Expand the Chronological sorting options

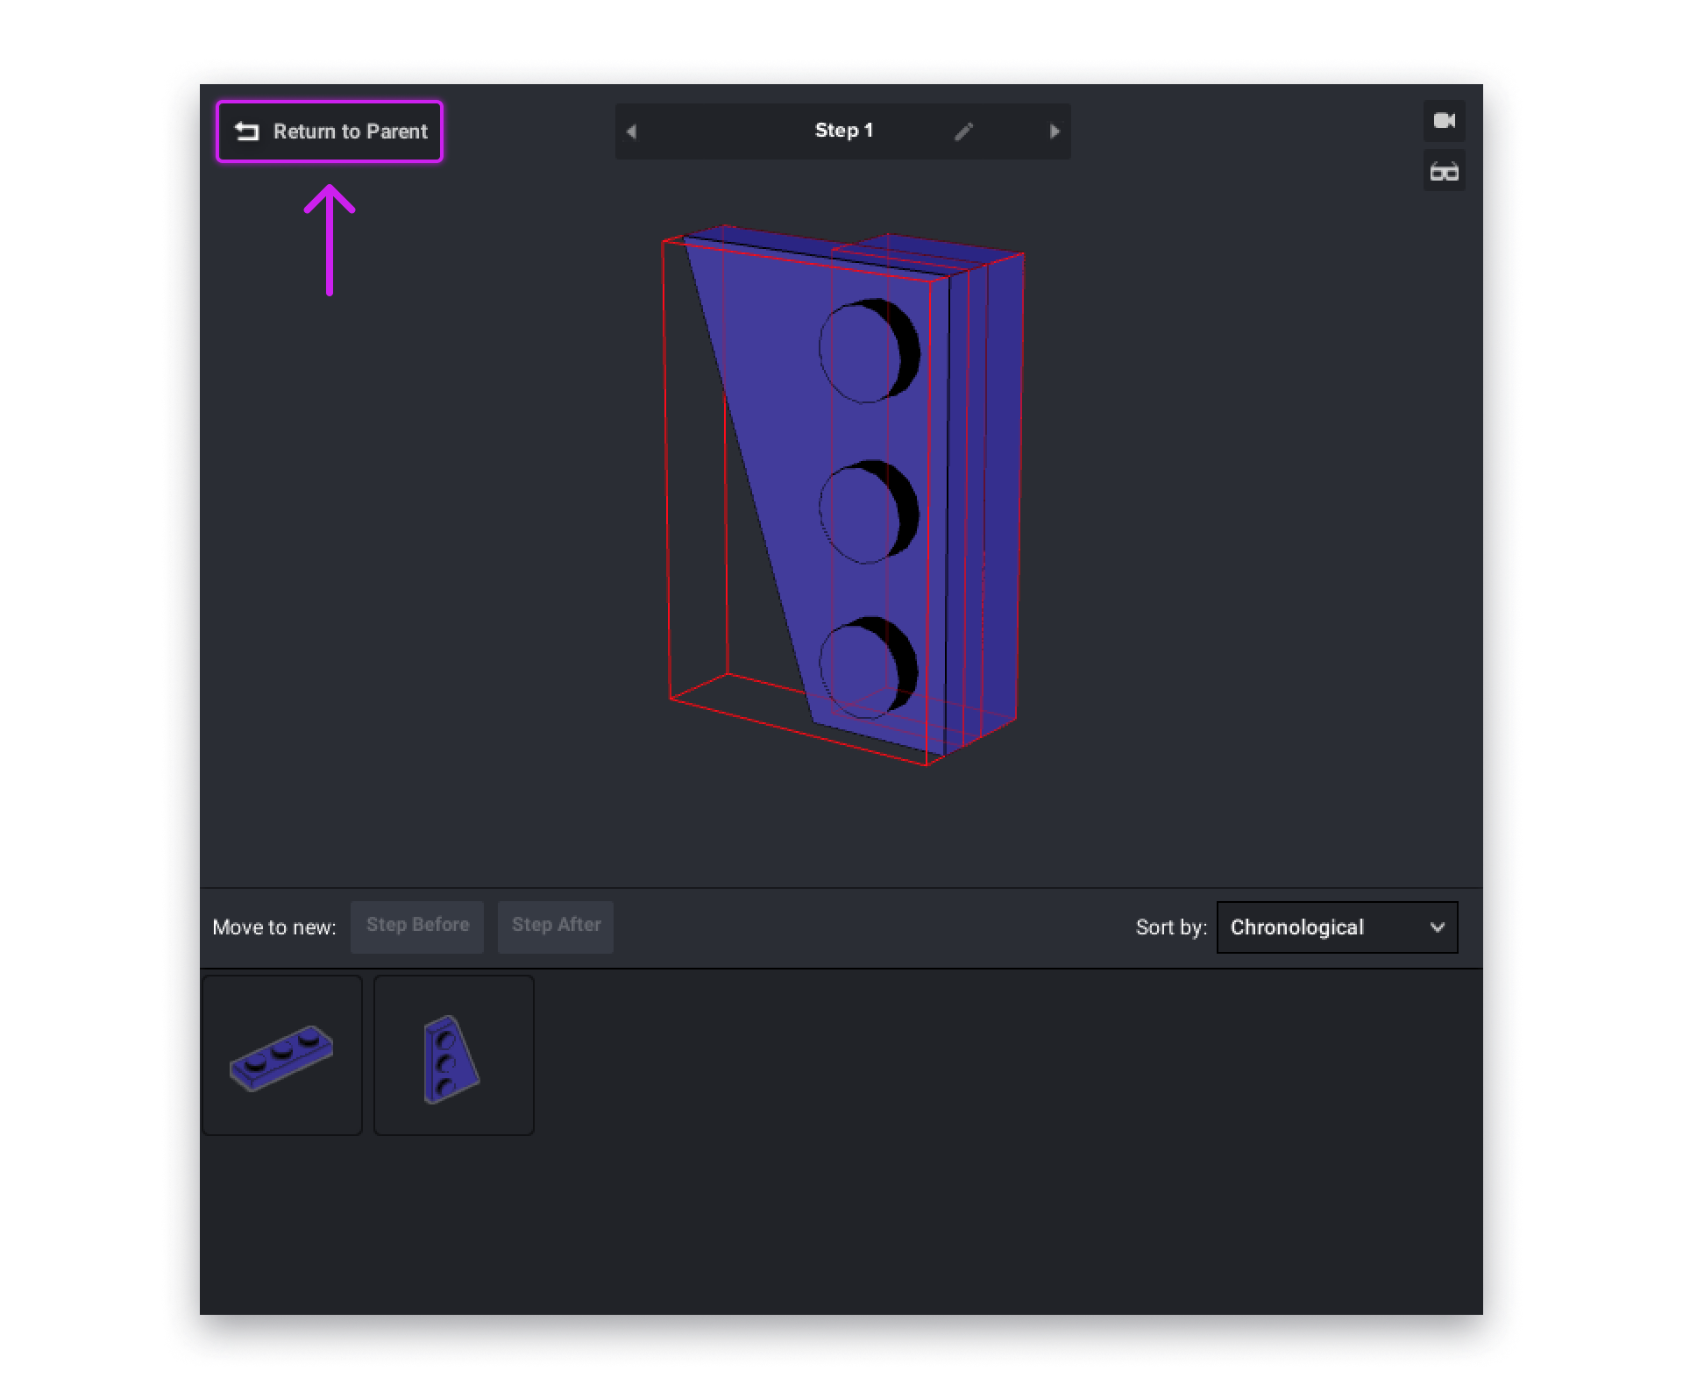[x=1336, y=927]
